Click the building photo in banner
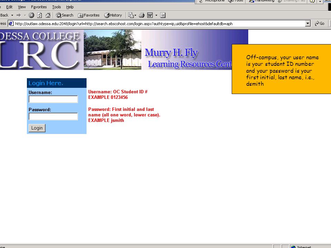This screenshot has height=248, width=331. click(112, 50)
